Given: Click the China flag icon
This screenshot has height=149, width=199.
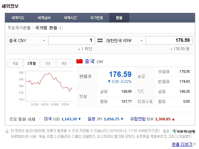Looking at the screenshot, I should (x=79, y=61).
